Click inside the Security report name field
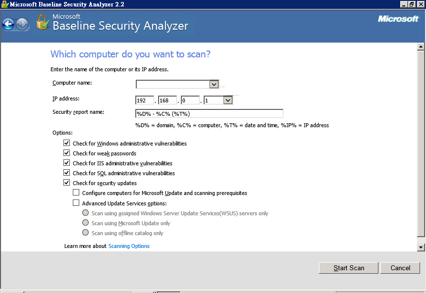 coord(209,113)
